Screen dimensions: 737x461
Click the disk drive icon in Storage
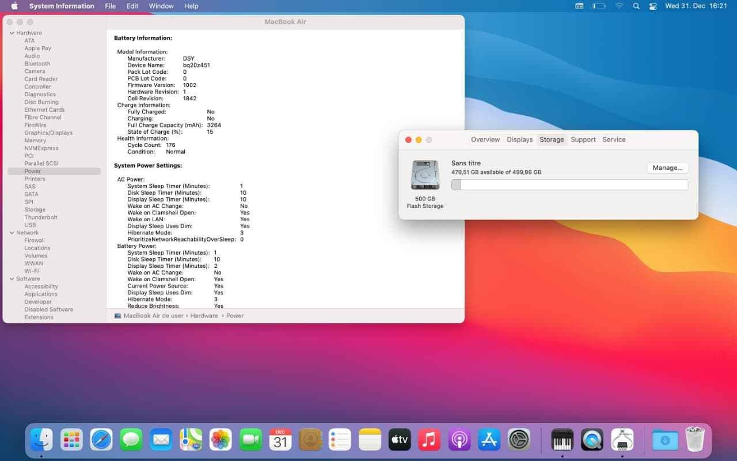(x=425, y=175)
